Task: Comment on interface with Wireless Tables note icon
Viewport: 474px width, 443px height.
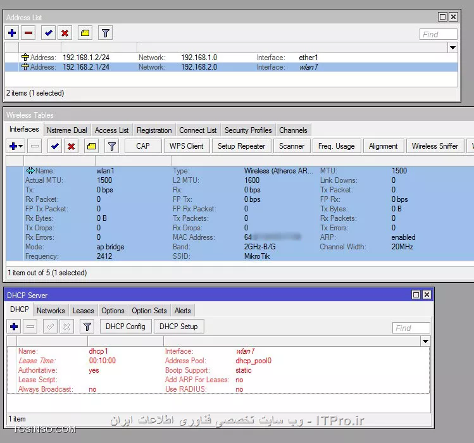Action: pos(91,146)
